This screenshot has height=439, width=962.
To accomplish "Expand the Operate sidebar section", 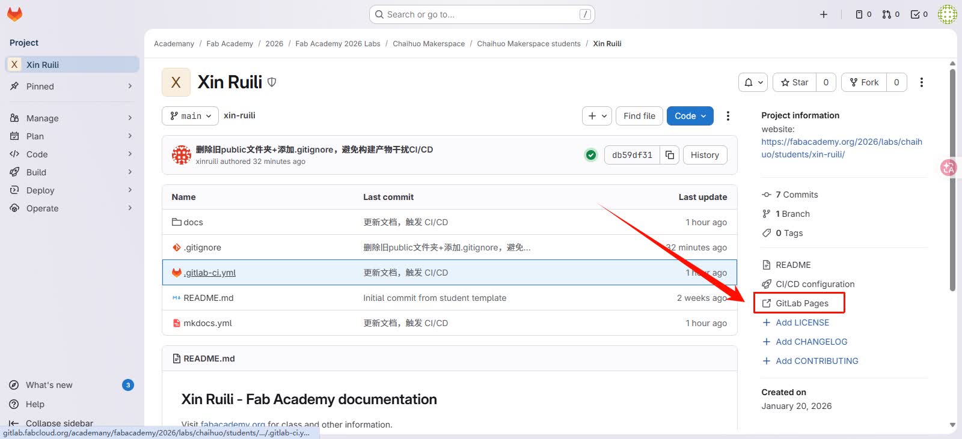I will click(72, 208).
